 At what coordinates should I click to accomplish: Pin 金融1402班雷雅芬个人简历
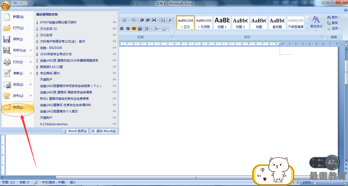click(114, 111)
